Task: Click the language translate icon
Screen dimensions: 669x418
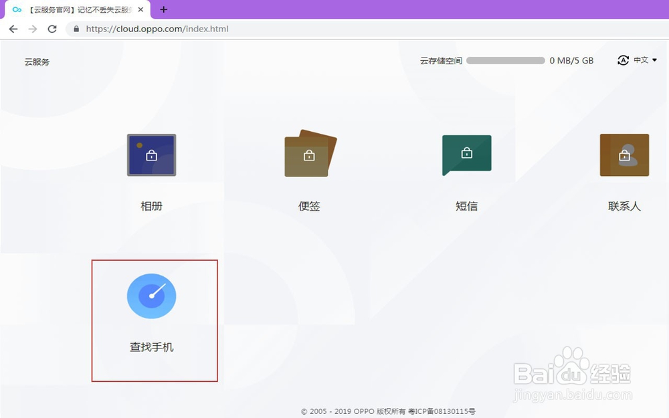Action: pyautogui.click(x=623, y=60)
